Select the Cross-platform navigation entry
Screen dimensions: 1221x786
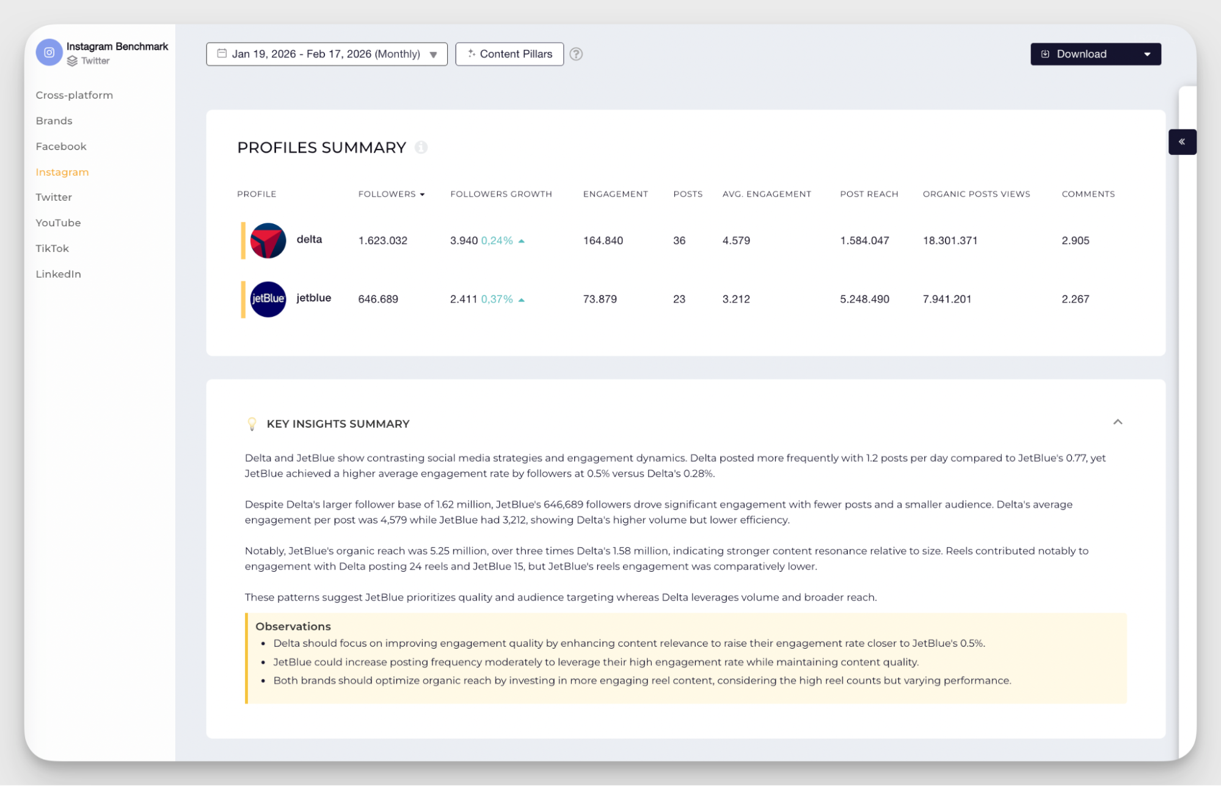pyautogui.click(x=74, y=95)
